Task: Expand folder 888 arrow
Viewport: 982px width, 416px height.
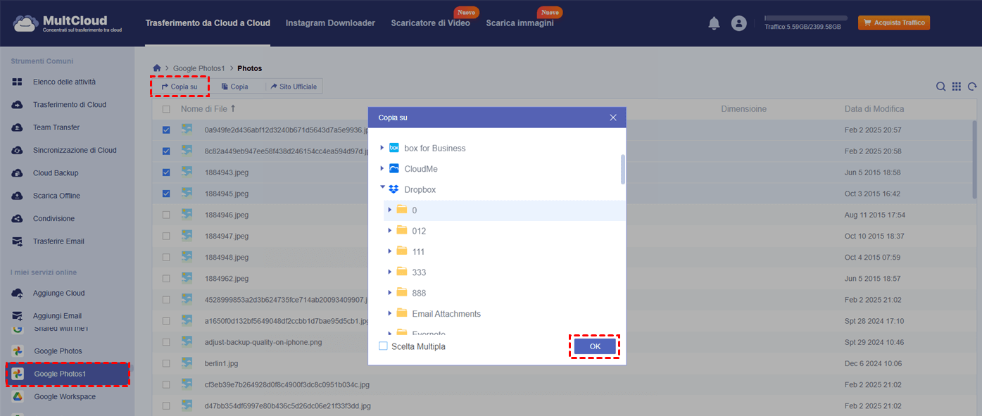Action: click(390, 293)
